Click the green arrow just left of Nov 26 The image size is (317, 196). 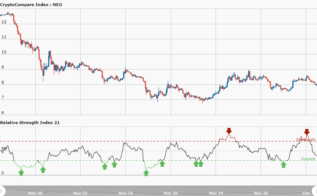pos(162,163)
